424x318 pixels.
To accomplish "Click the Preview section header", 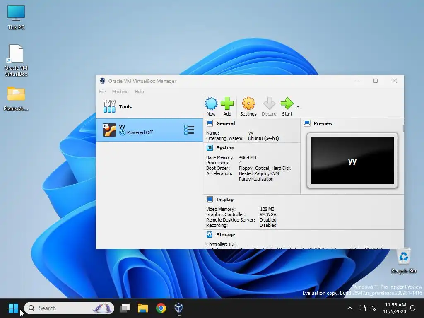I will (x=323, y=123).
